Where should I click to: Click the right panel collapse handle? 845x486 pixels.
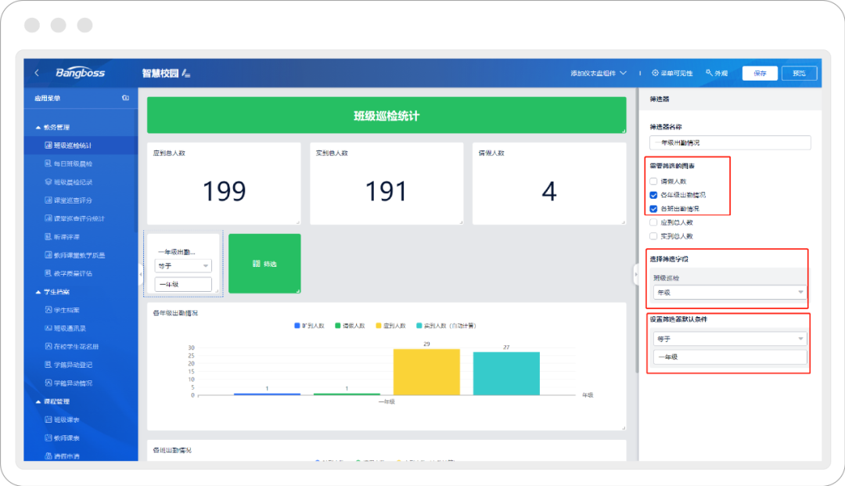(635, 274)
